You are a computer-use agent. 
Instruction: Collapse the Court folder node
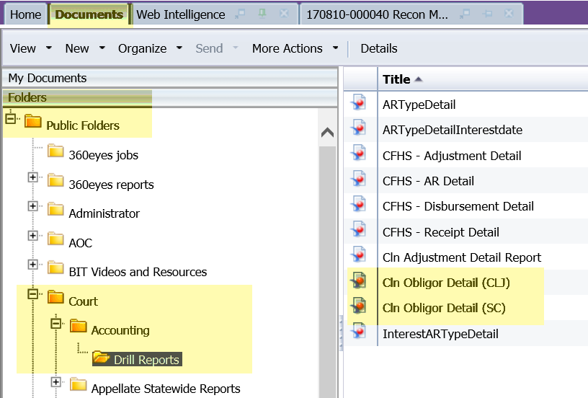tap(33, 293)
